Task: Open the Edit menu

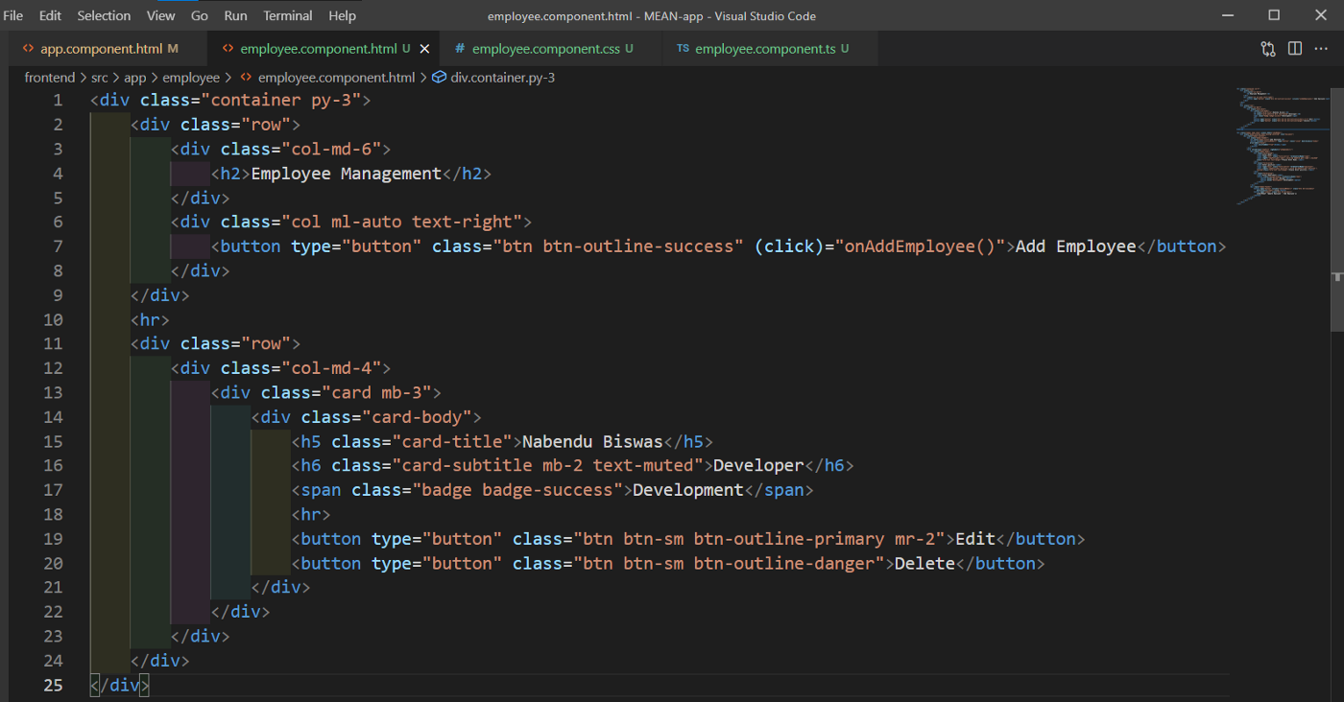Action: tap(50, 15)
